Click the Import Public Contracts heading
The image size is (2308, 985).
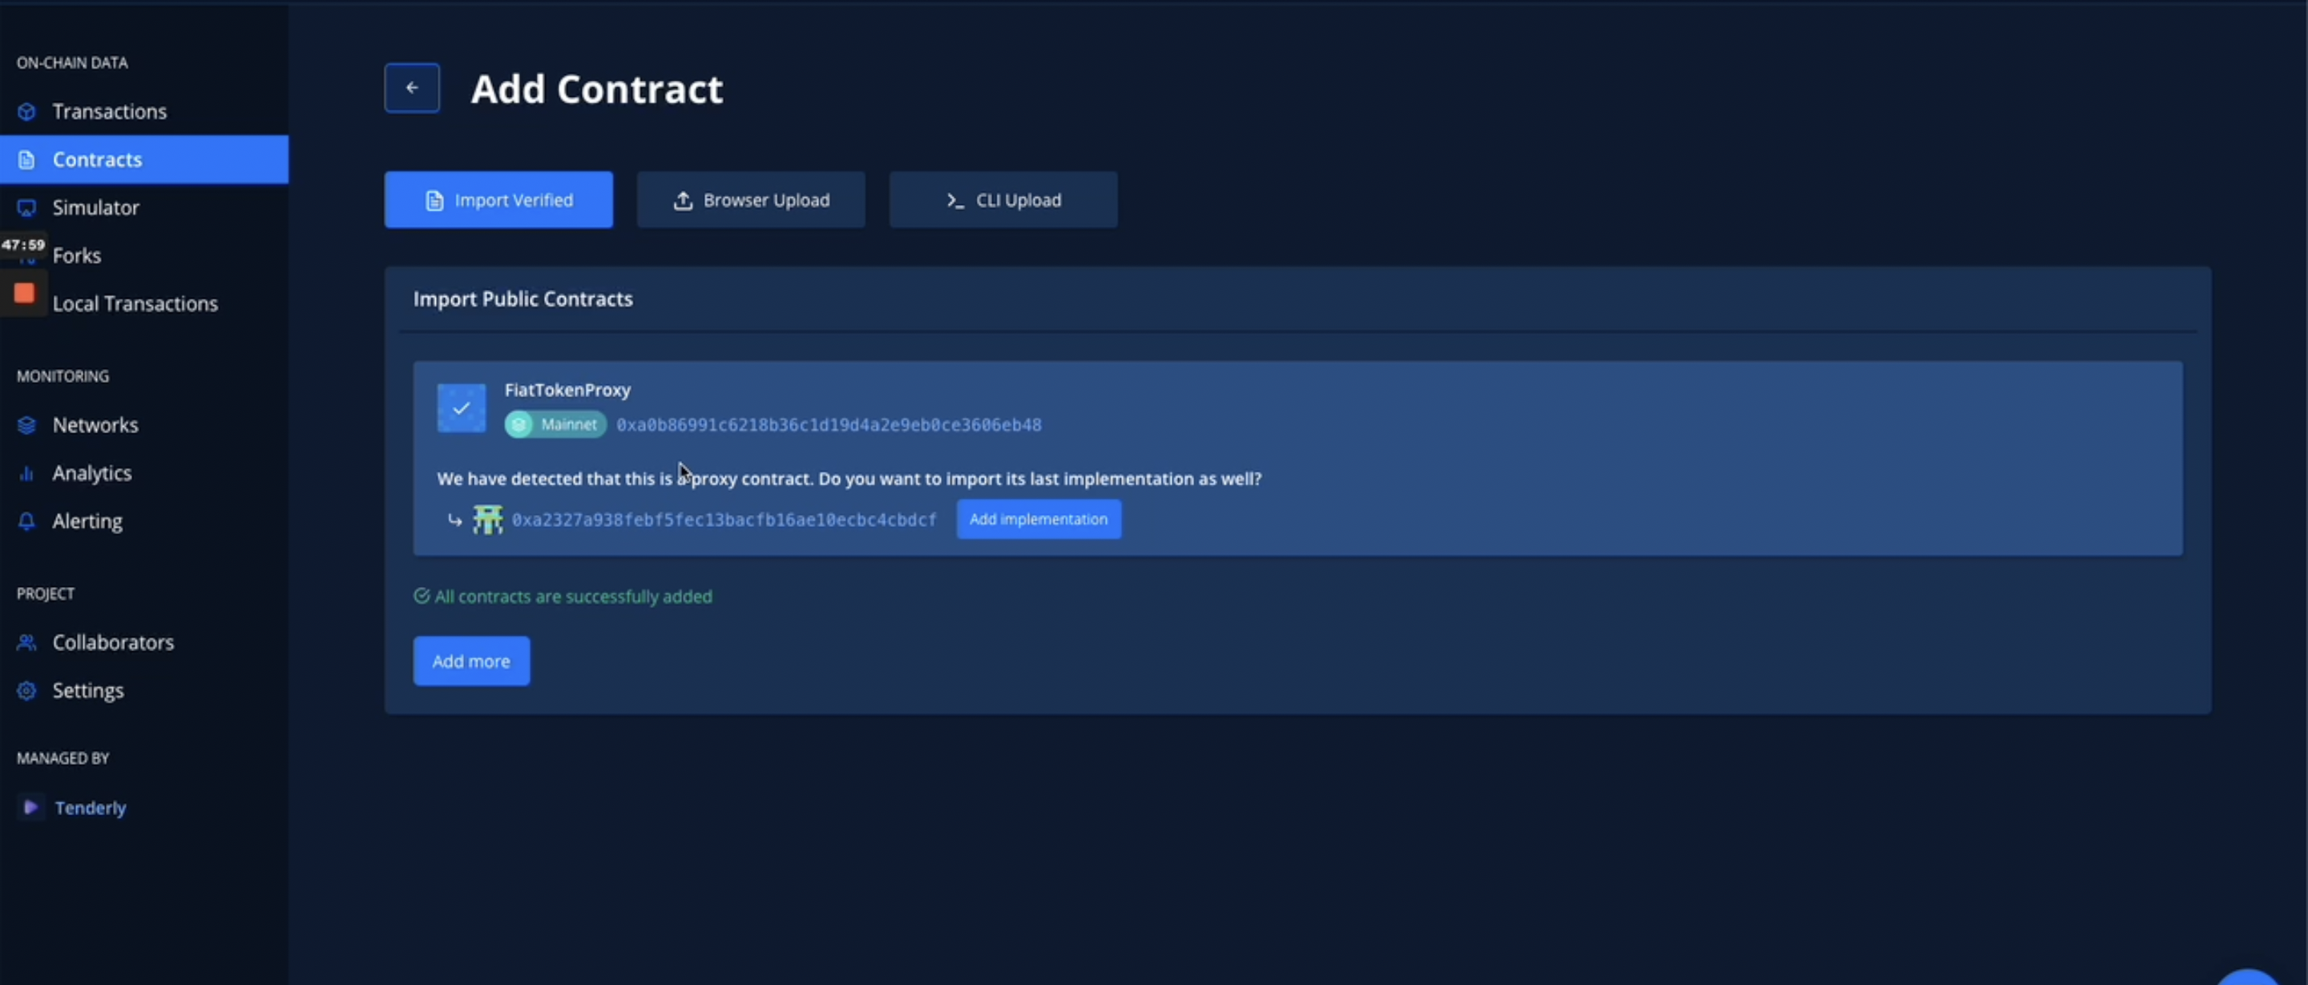(523, 299)
